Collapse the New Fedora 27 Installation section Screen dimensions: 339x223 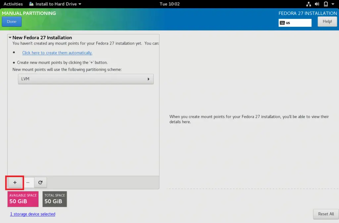pos(10,38)
